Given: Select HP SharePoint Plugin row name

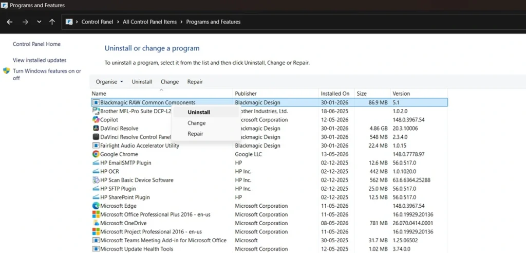Looking at the screenshot, I should point(125,197).
